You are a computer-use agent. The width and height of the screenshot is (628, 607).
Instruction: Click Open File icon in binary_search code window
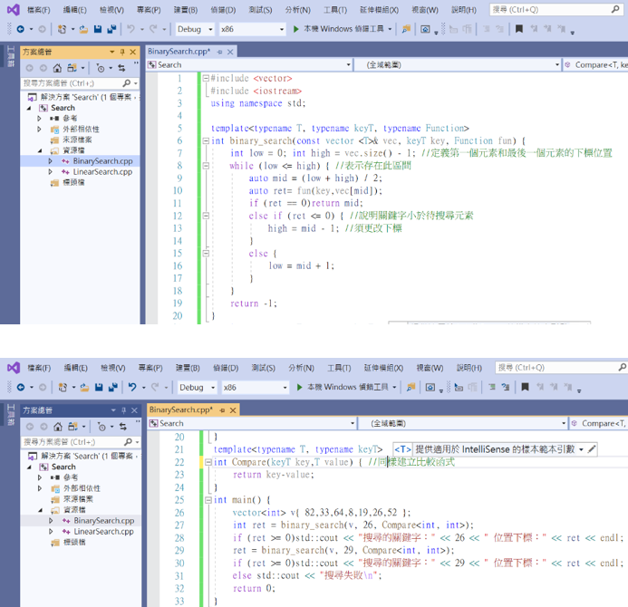83,29
